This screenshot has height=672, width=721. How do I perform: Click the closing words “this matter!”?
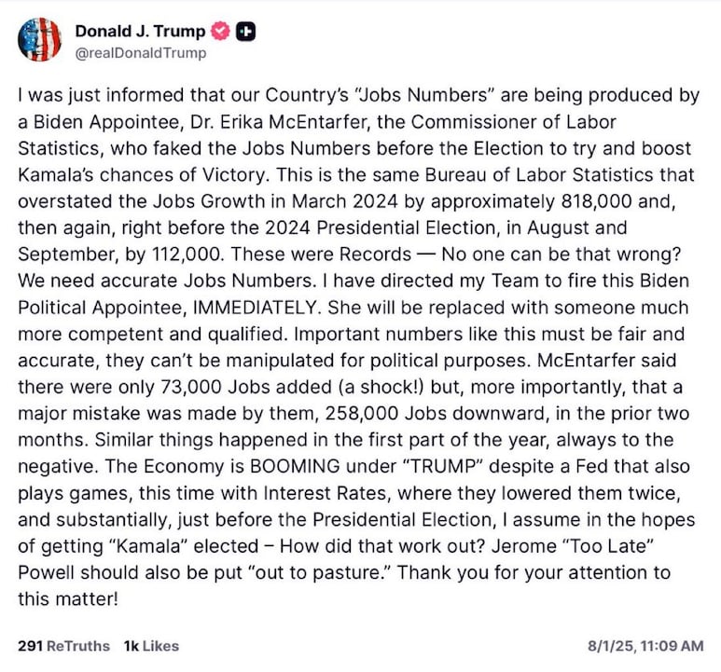68,599
